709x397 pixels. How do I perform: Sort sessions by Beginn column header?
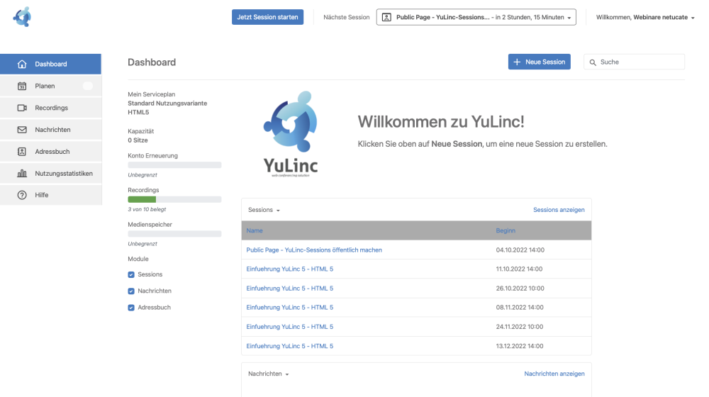pos(506,230)
